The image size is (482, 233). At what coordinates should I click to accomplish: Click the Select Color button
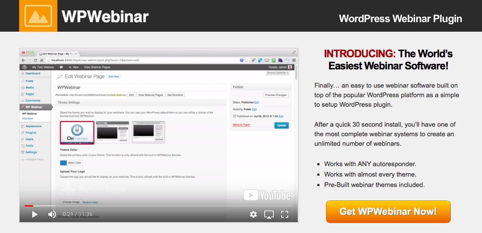pyautogui.click(x=75, y=163)
